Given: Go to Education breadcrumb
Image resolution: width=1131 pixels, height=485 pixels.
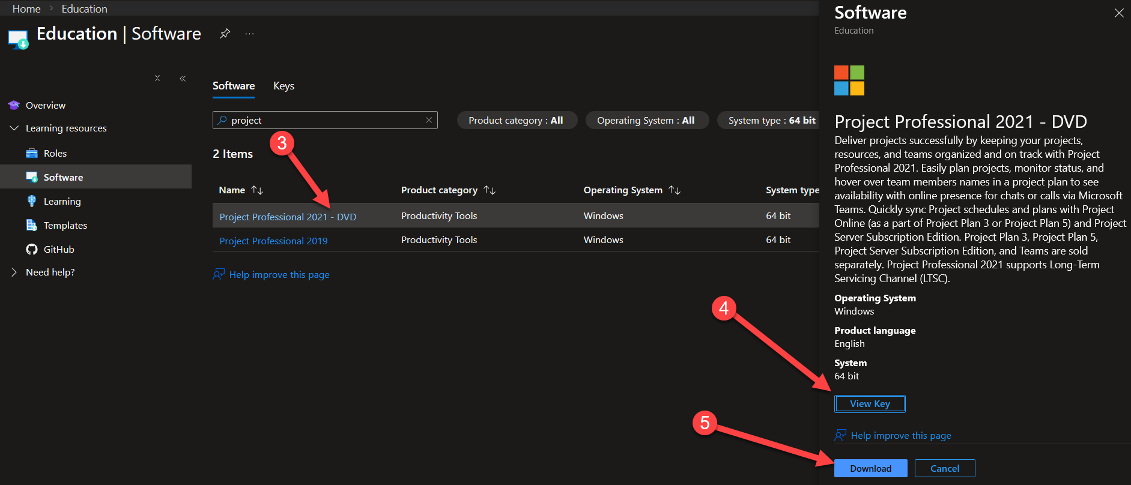Looking at the screenshot, I should [x=84, y=9].
